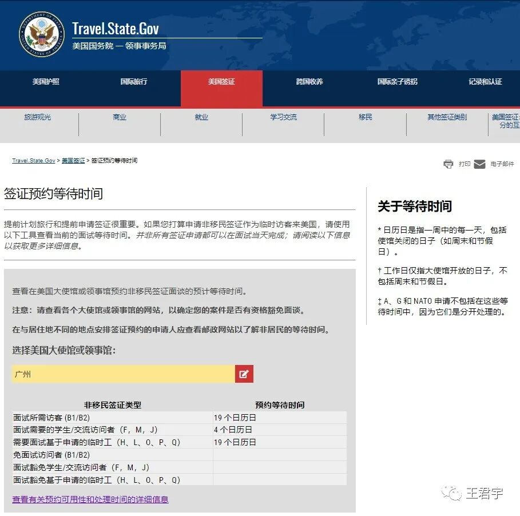Open 其他签证类别 options
Screen dimensions: 520x516
click(447, 117)
